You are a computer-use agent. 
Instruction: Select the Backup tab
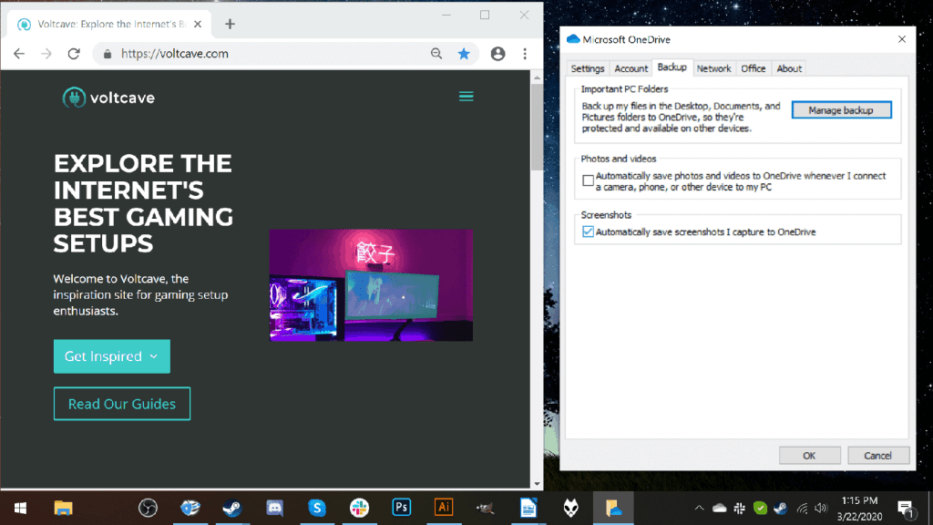point(672,67)
